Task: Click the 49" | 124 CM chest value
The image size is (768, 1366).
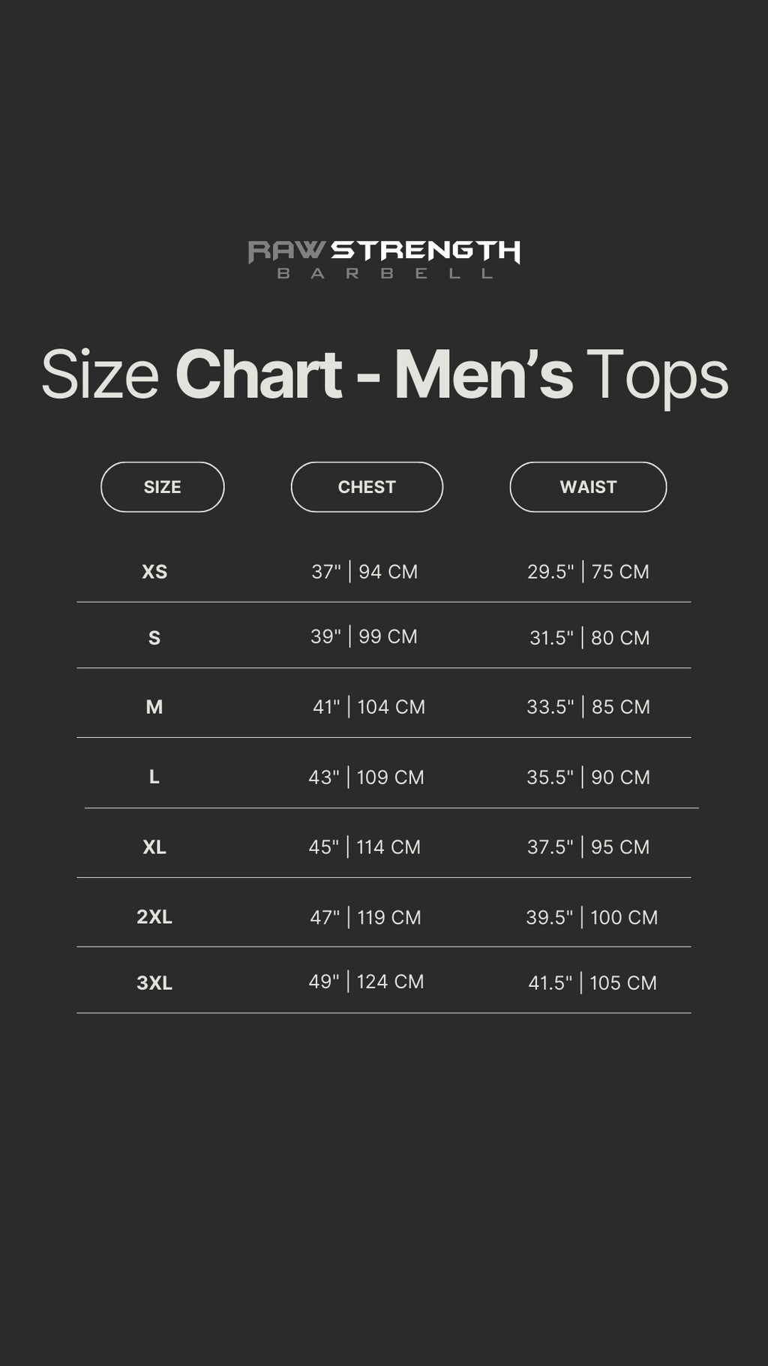Action: pos(366,982)
